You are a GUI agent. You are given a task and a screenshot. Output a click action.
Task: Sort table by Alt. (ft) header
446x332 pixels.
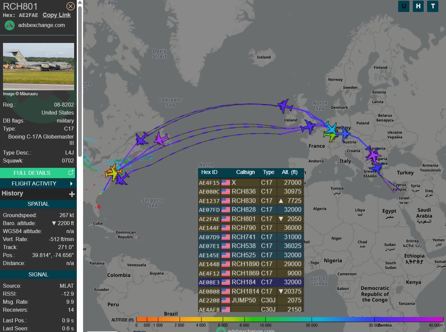click(x=289, y=172)
